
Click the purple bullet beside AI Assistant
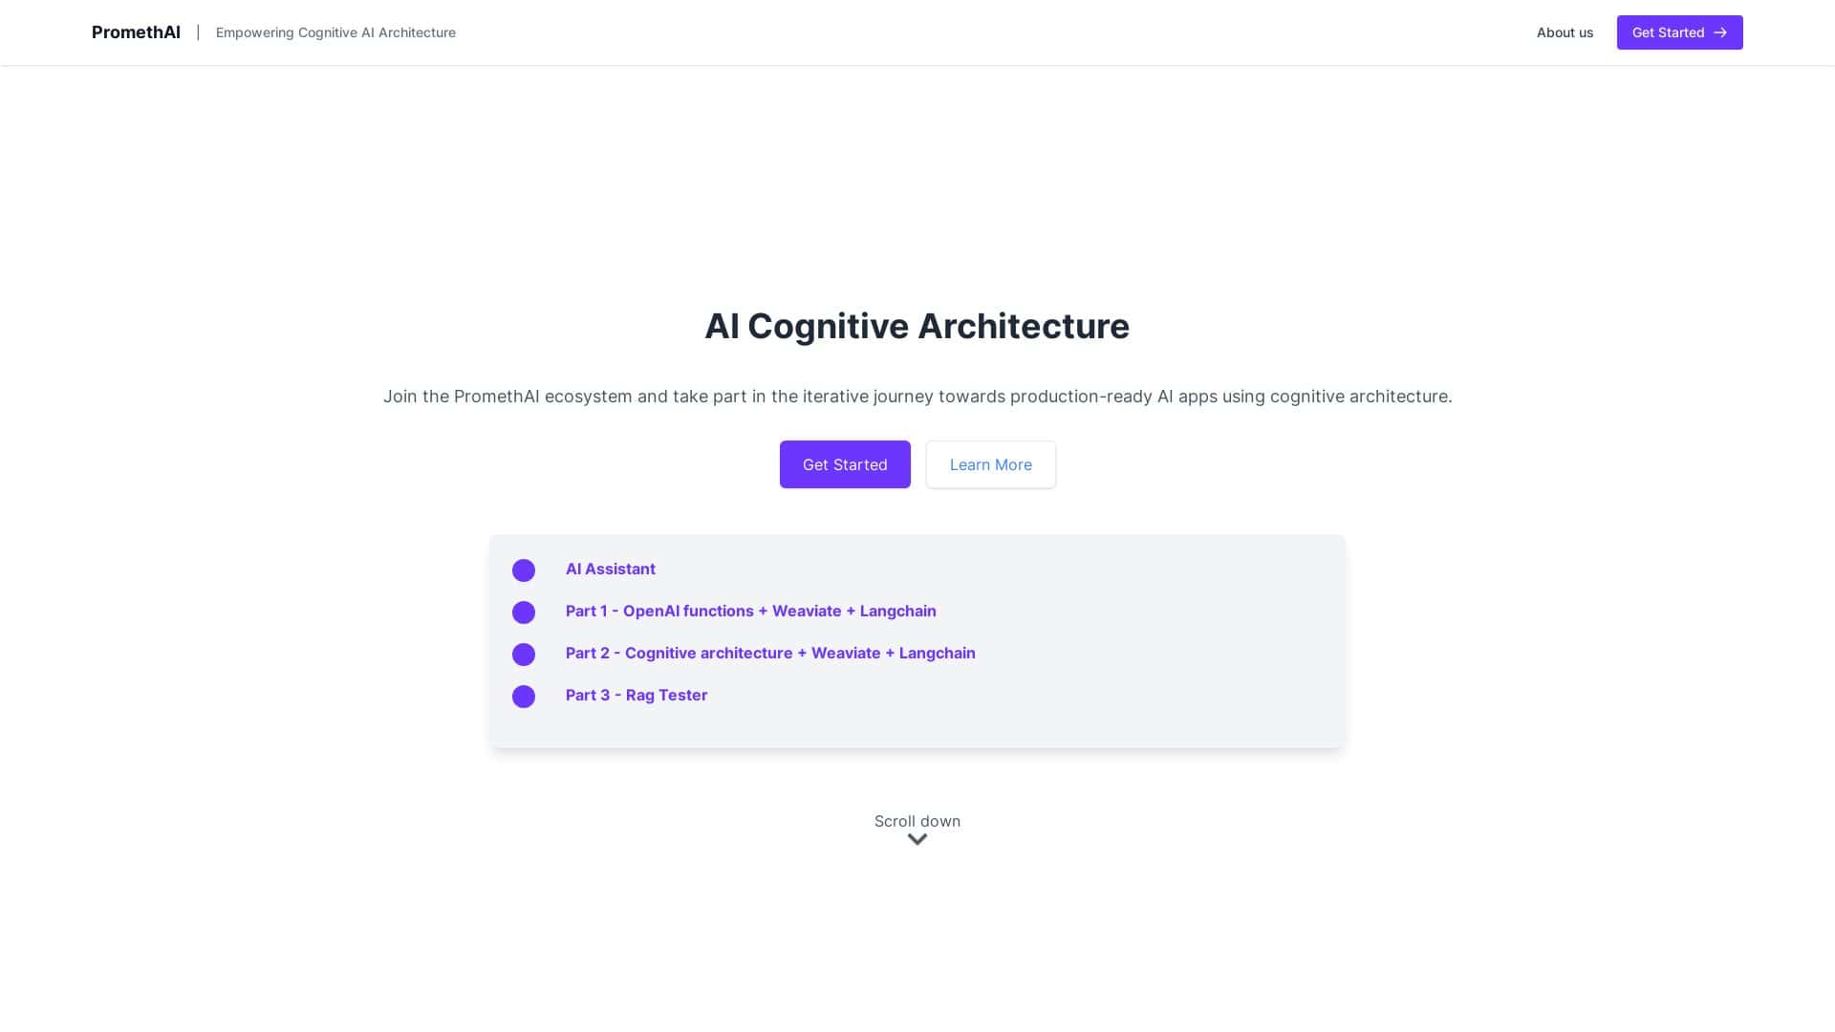[524, 570]
